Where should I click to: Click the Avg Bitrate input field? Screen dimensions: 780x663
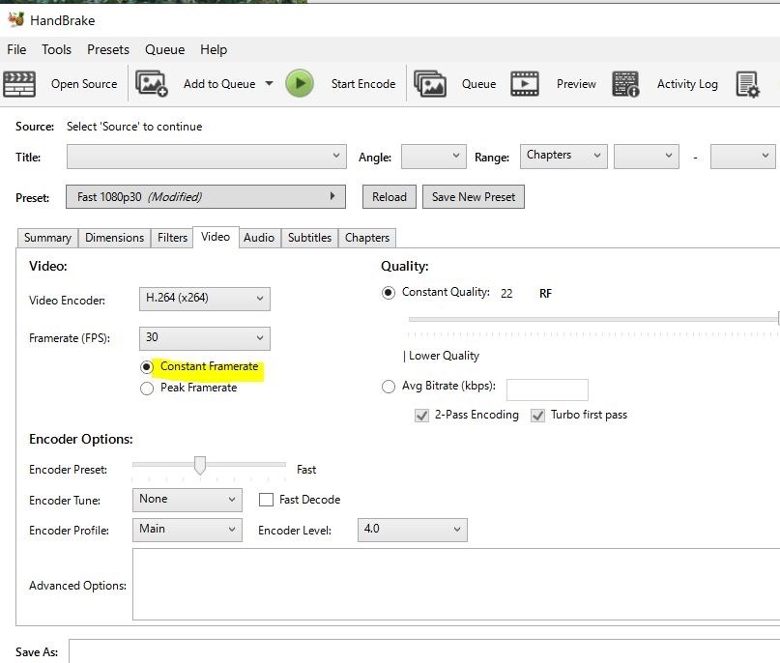pos(547,389)
